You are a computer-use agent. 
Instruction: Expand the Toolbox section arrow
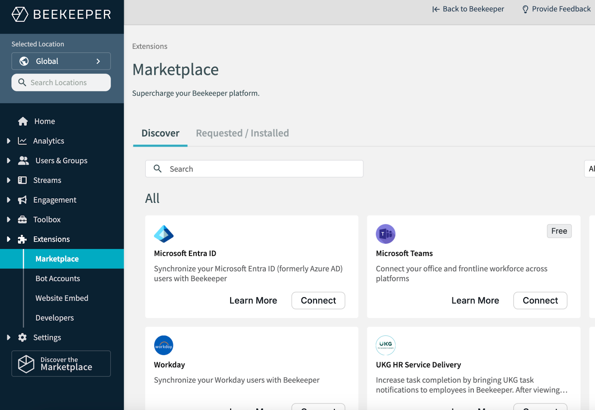9,220
